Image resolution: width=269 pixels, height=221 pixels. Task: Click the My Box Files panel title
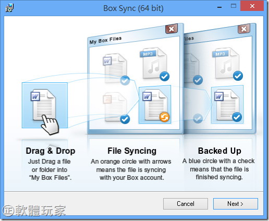pos(105,40)
